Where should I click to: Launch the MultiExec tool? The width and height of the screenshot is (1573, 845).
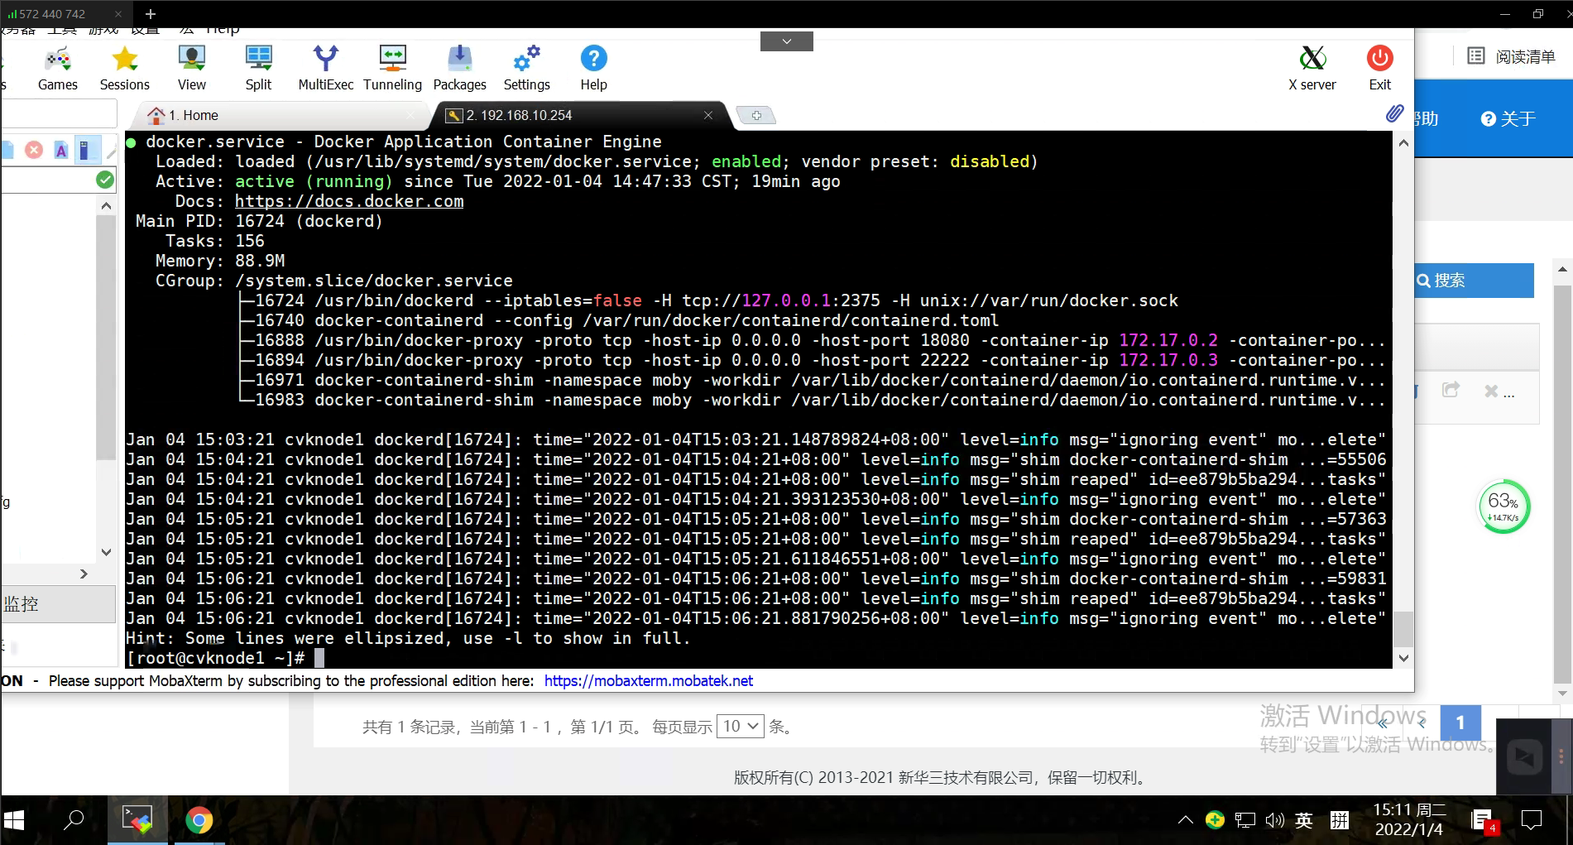(x=325, y=66)
